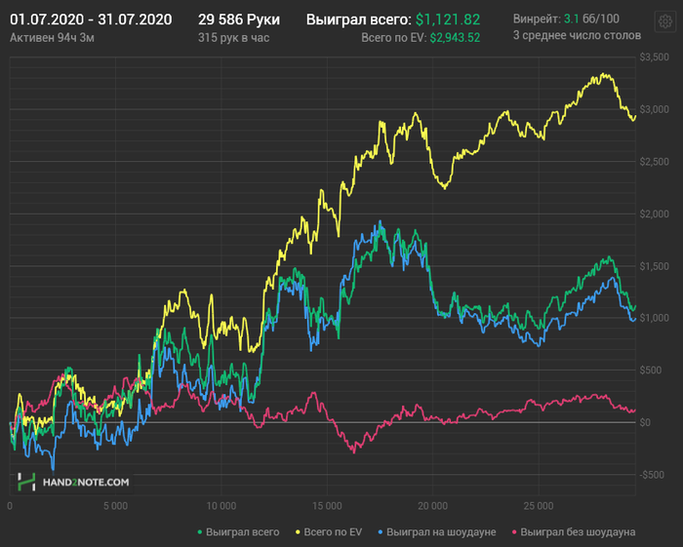The image size is (683, 547).
Task: Toggle the yellow 'Всего по EV' legend series
Action: point(329,531)
